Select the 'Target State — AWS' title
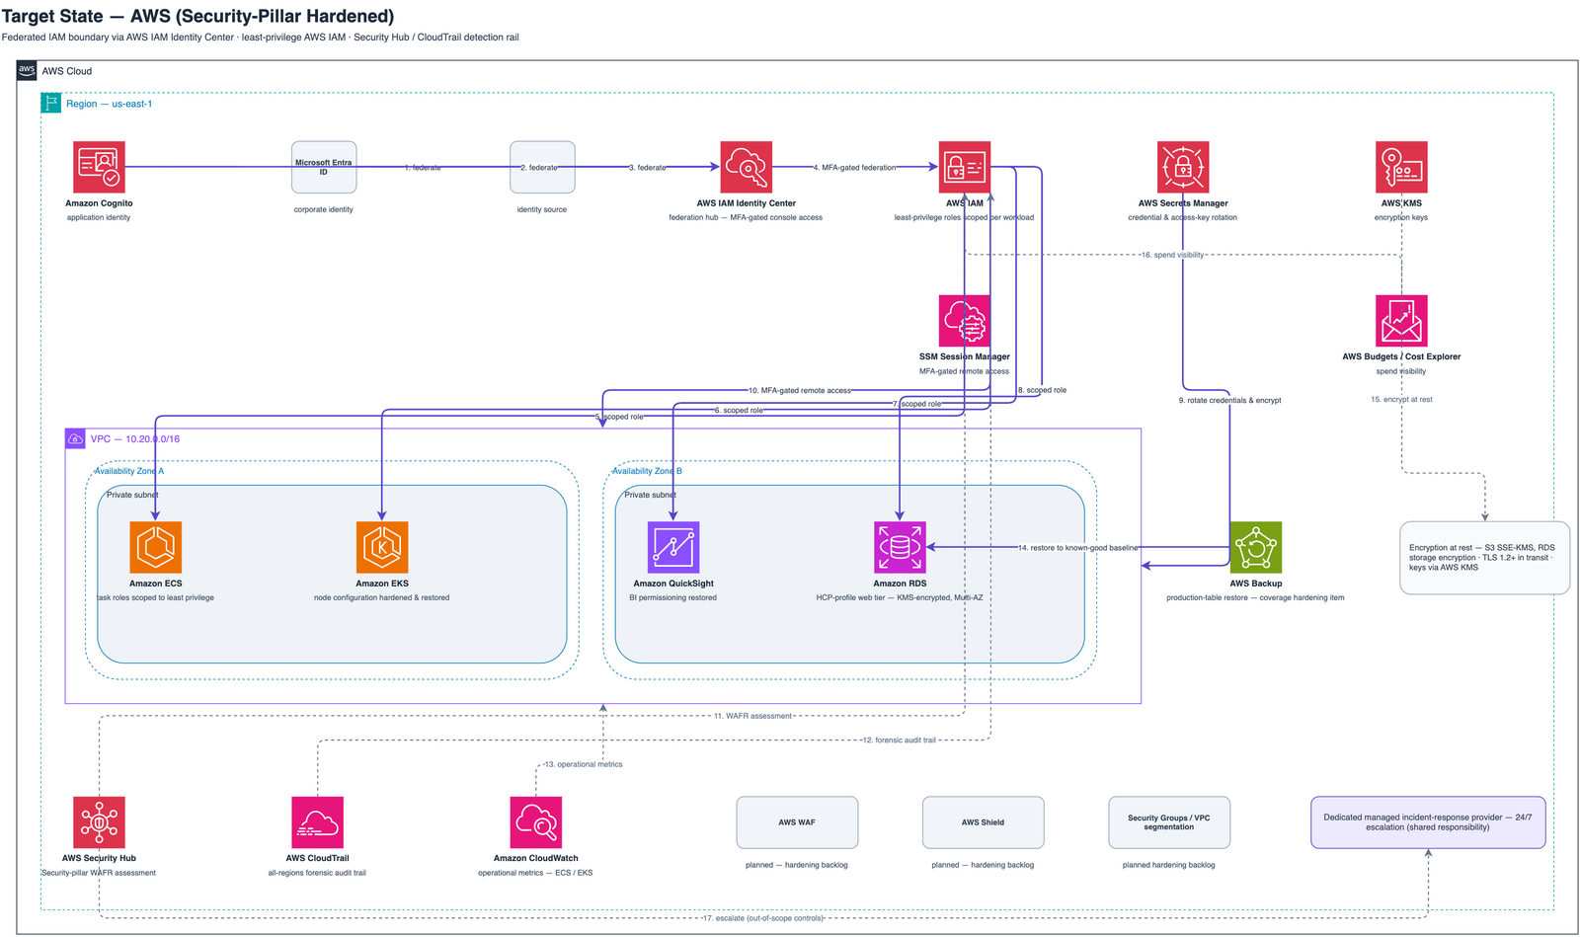This screenshot has height=937, width=1580. click(x=198, y=16)
